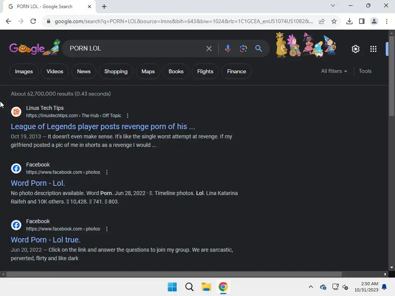The height and width of the screenshot is (296, 395).
Task: Click the scrollbar down arrow
Action: coord(392,267)
